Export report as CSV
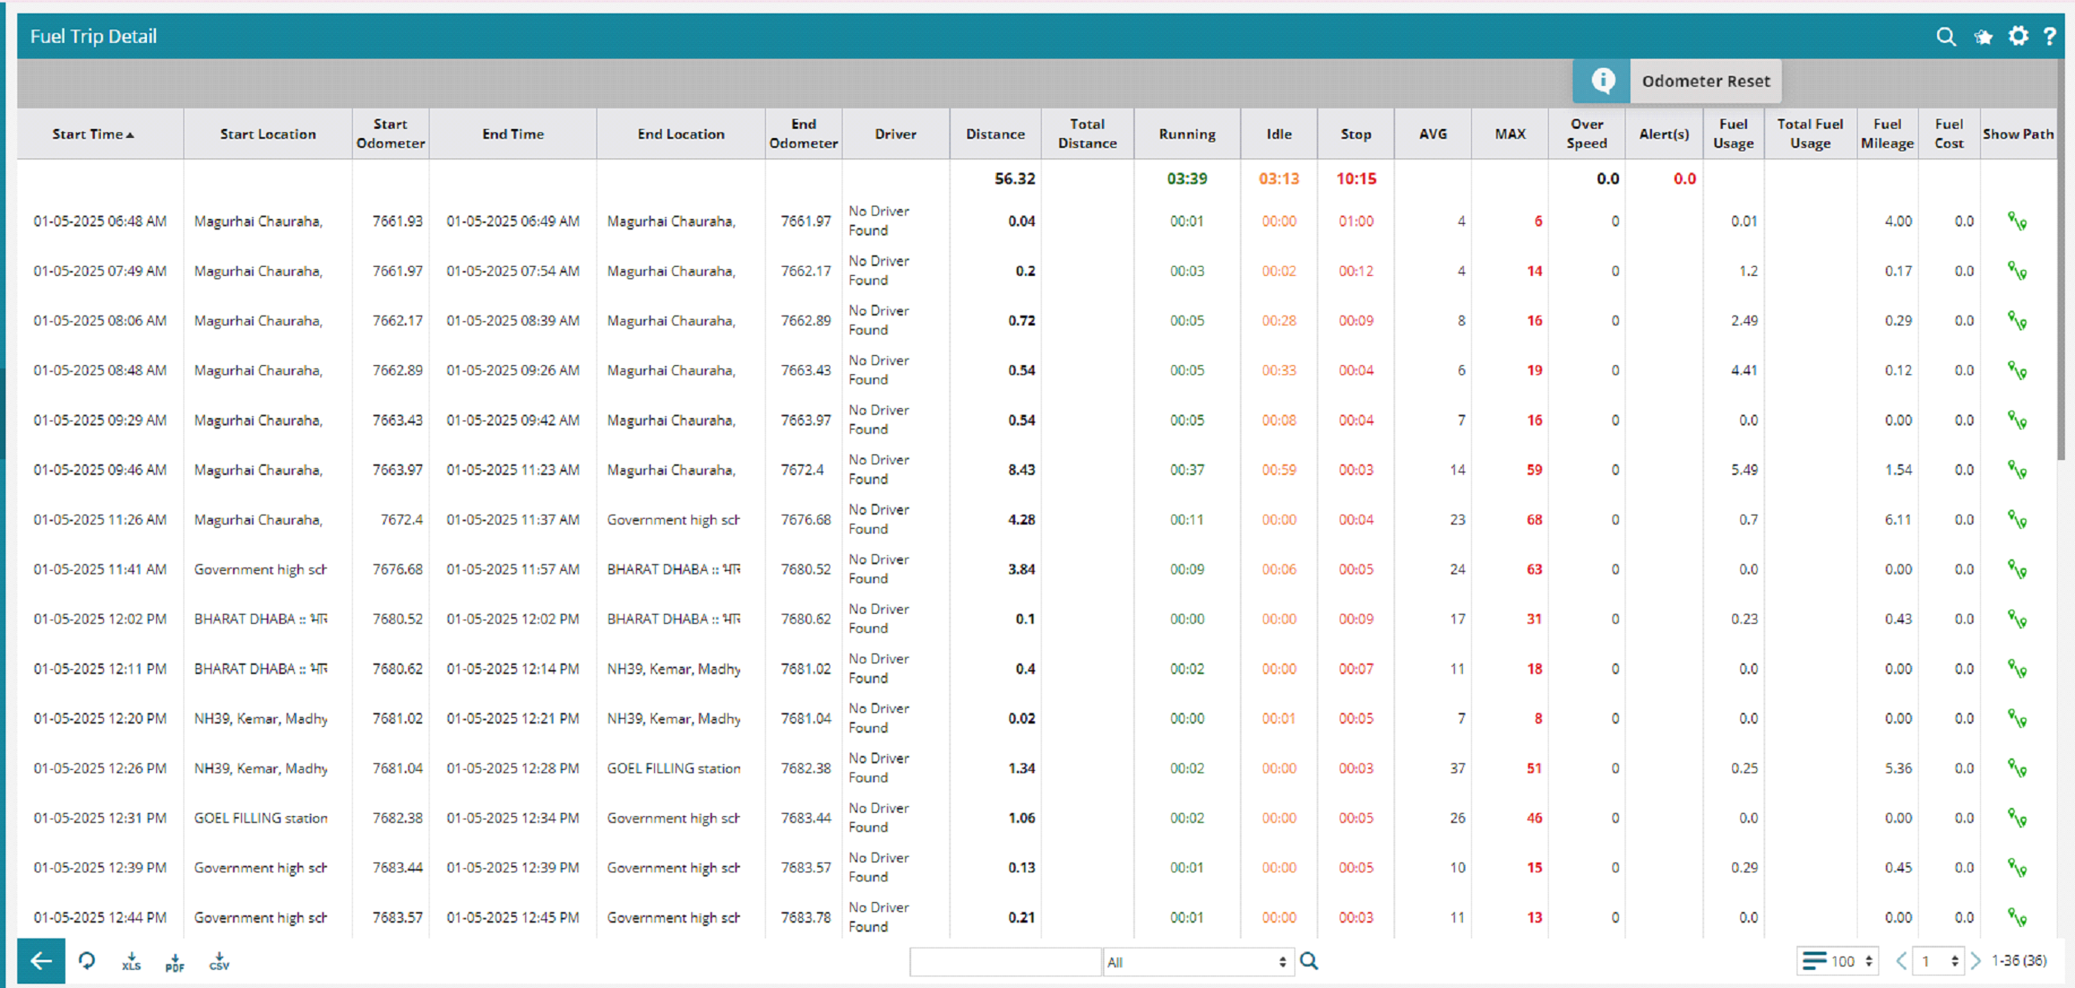2075x988 pixels. [x=219, y=962]
